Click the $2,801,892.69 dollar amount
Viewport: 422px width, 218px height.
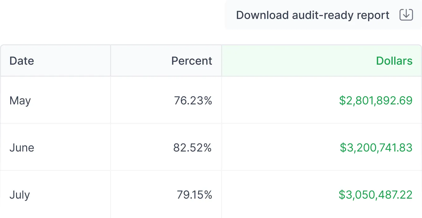coord(375,100)
